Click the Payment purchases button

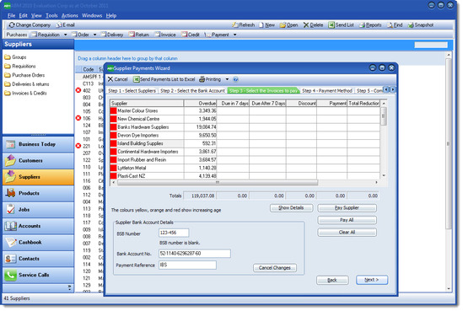(217, 35)
